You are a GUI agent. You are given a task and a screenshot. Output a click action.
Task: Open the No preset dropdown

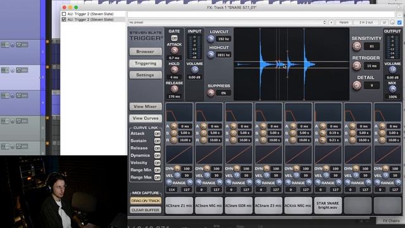(x=227, y=23)
